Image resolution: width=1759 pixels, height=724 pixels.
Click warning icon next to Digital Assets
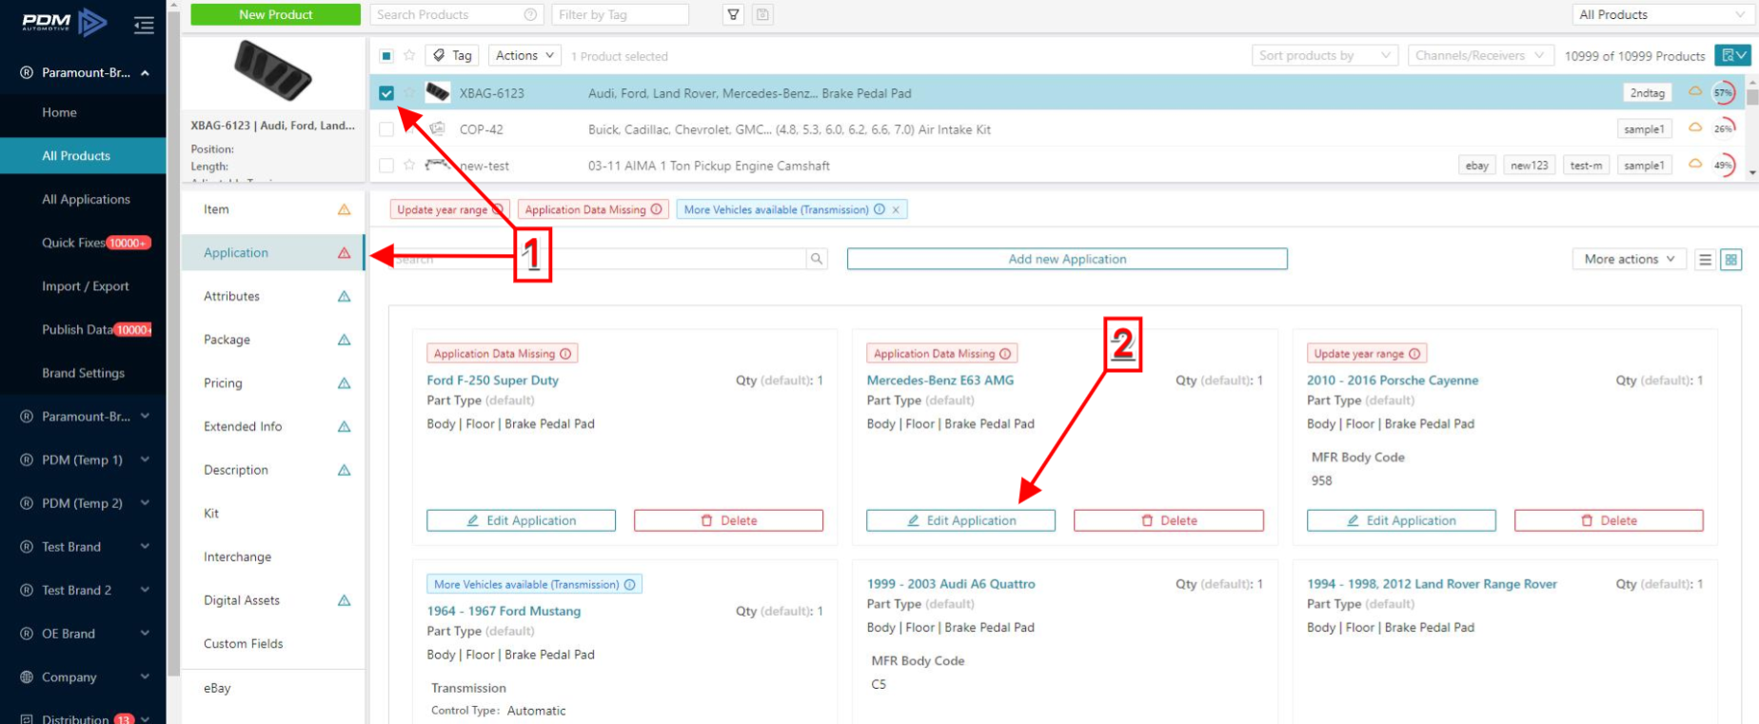click(345, 600)
